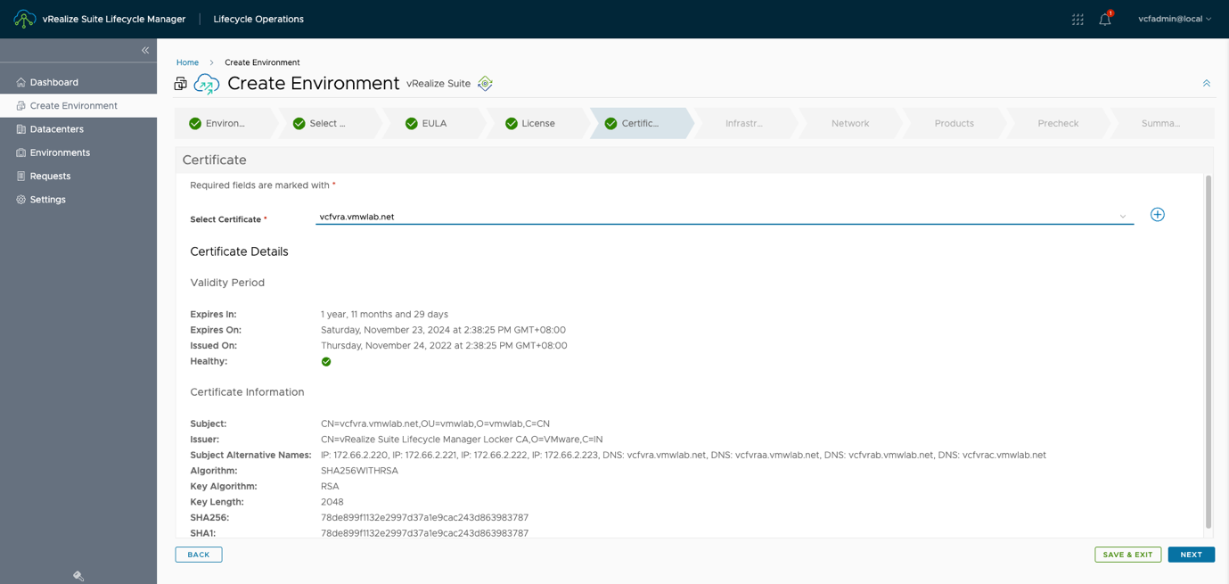Go to the Infrastructure wizard step
Image resolution: width=1229 pixels, height=584 pixels.
pos(744,123)
